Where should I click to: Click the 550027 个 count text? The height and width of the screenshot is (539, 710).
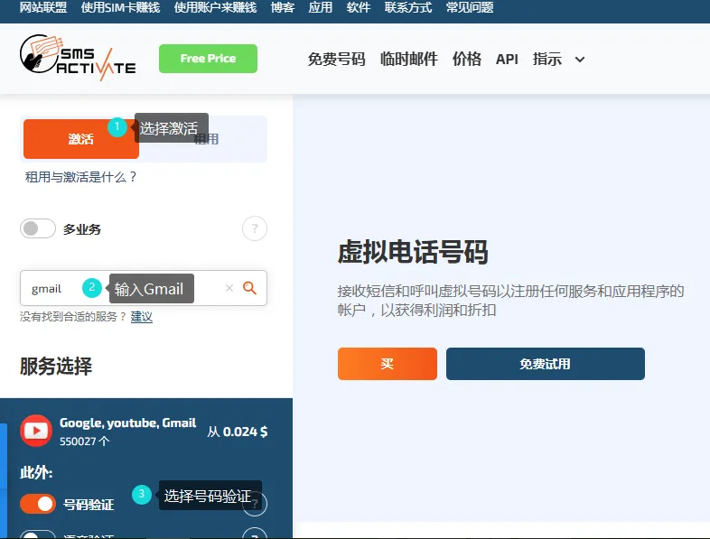click(85, 441)
